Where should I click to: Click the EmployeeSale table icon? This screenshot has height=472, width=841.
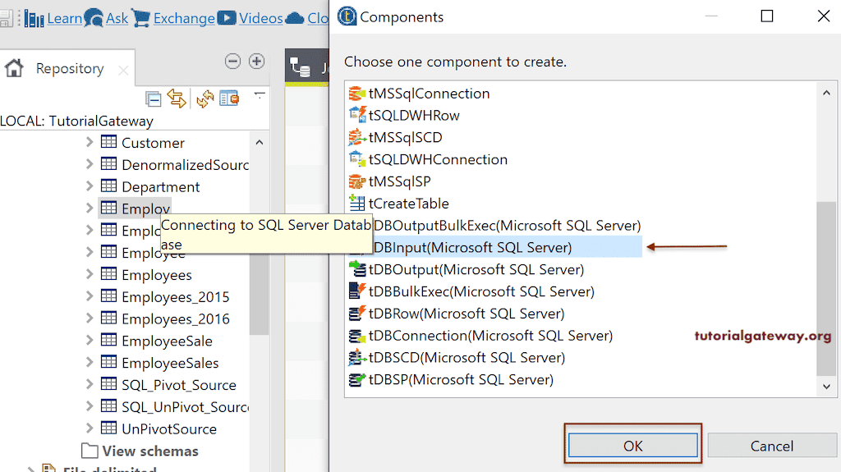109,340
